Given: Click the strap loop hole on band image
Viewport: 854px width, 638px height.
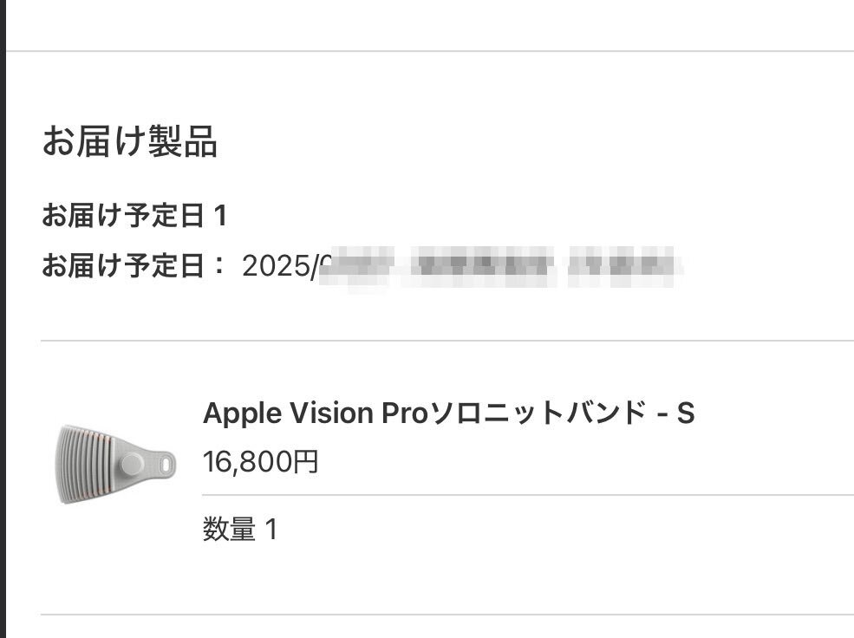Looking at the screenshot, I should click(x=166, y=465).
